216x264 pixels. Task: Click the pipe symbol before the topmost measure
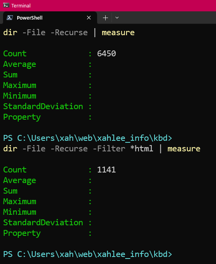pos(95,32)
